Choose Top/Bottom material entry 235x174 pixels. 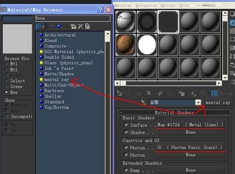[56, 107]
